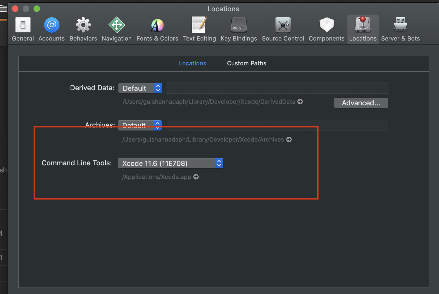Click the DerivedData path text

point(209,102)
